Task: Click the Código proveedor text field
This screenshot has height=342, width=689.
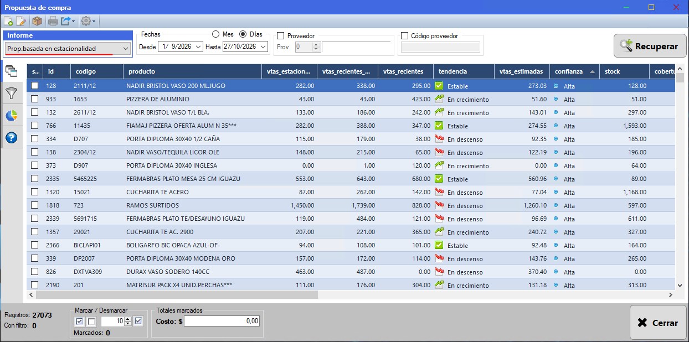Action: 440,48
